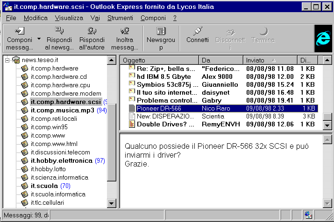Image resolution: width=334 pixels, height=222 pixels.
Task: Click Rispondi al newsgroup toolbar icon
Action: [59, 31]
